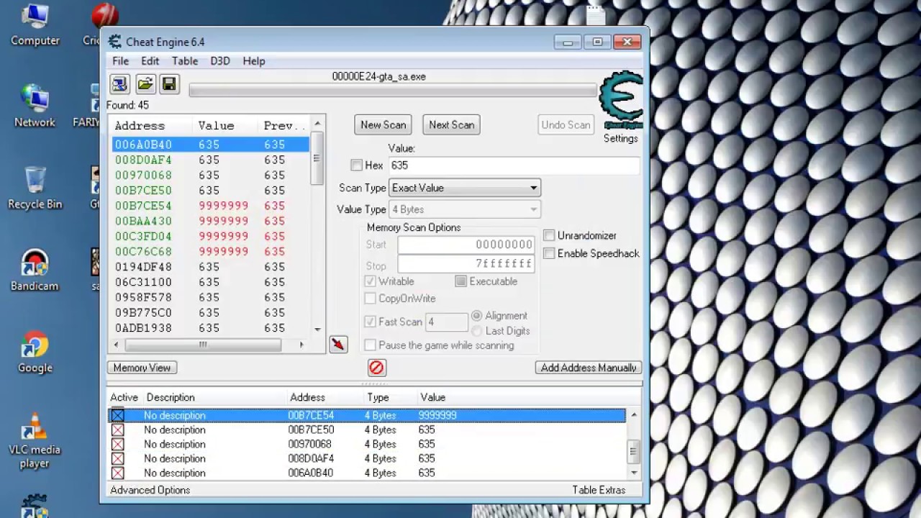
Task: Click the found list scroll right arrow
Action: pos(301,345)
